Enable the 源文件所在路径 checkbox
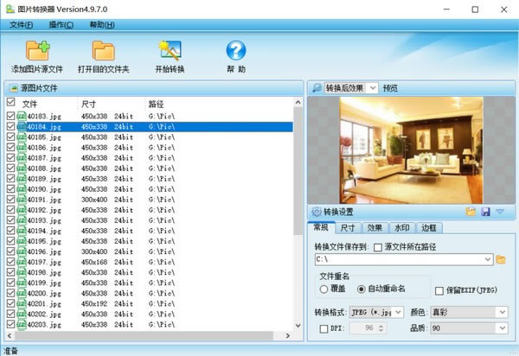Viewport: 519px width, 356px height. [x=378, y=247]
